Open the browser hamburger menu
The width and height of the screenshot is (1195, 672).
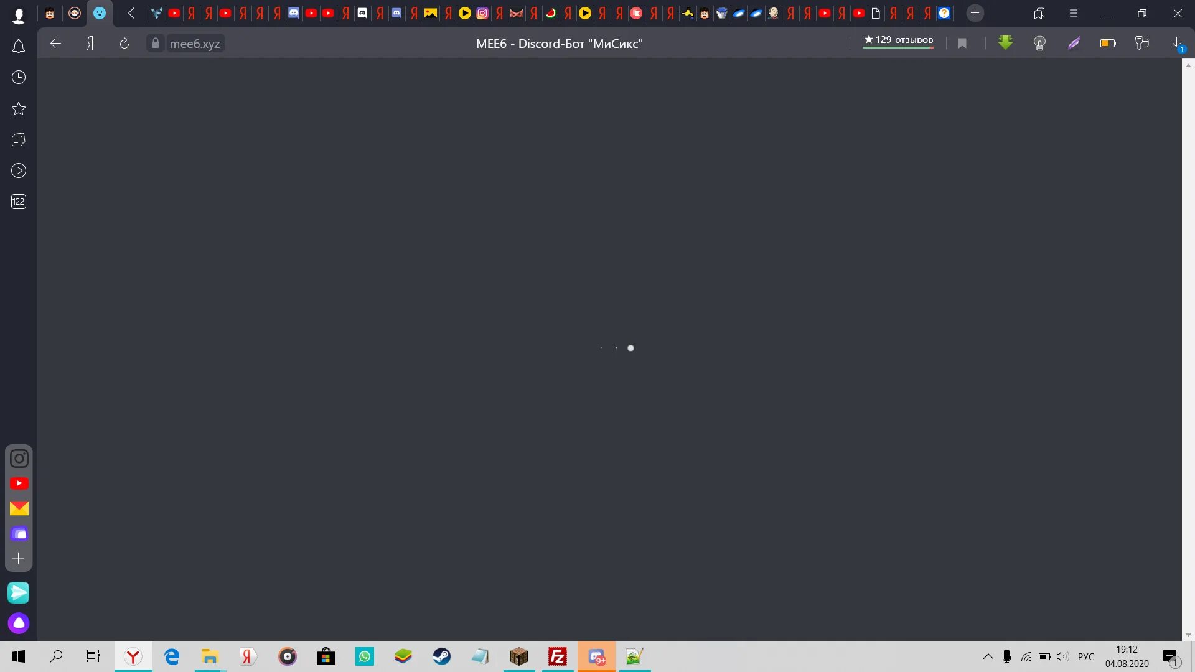[1073, 13]
